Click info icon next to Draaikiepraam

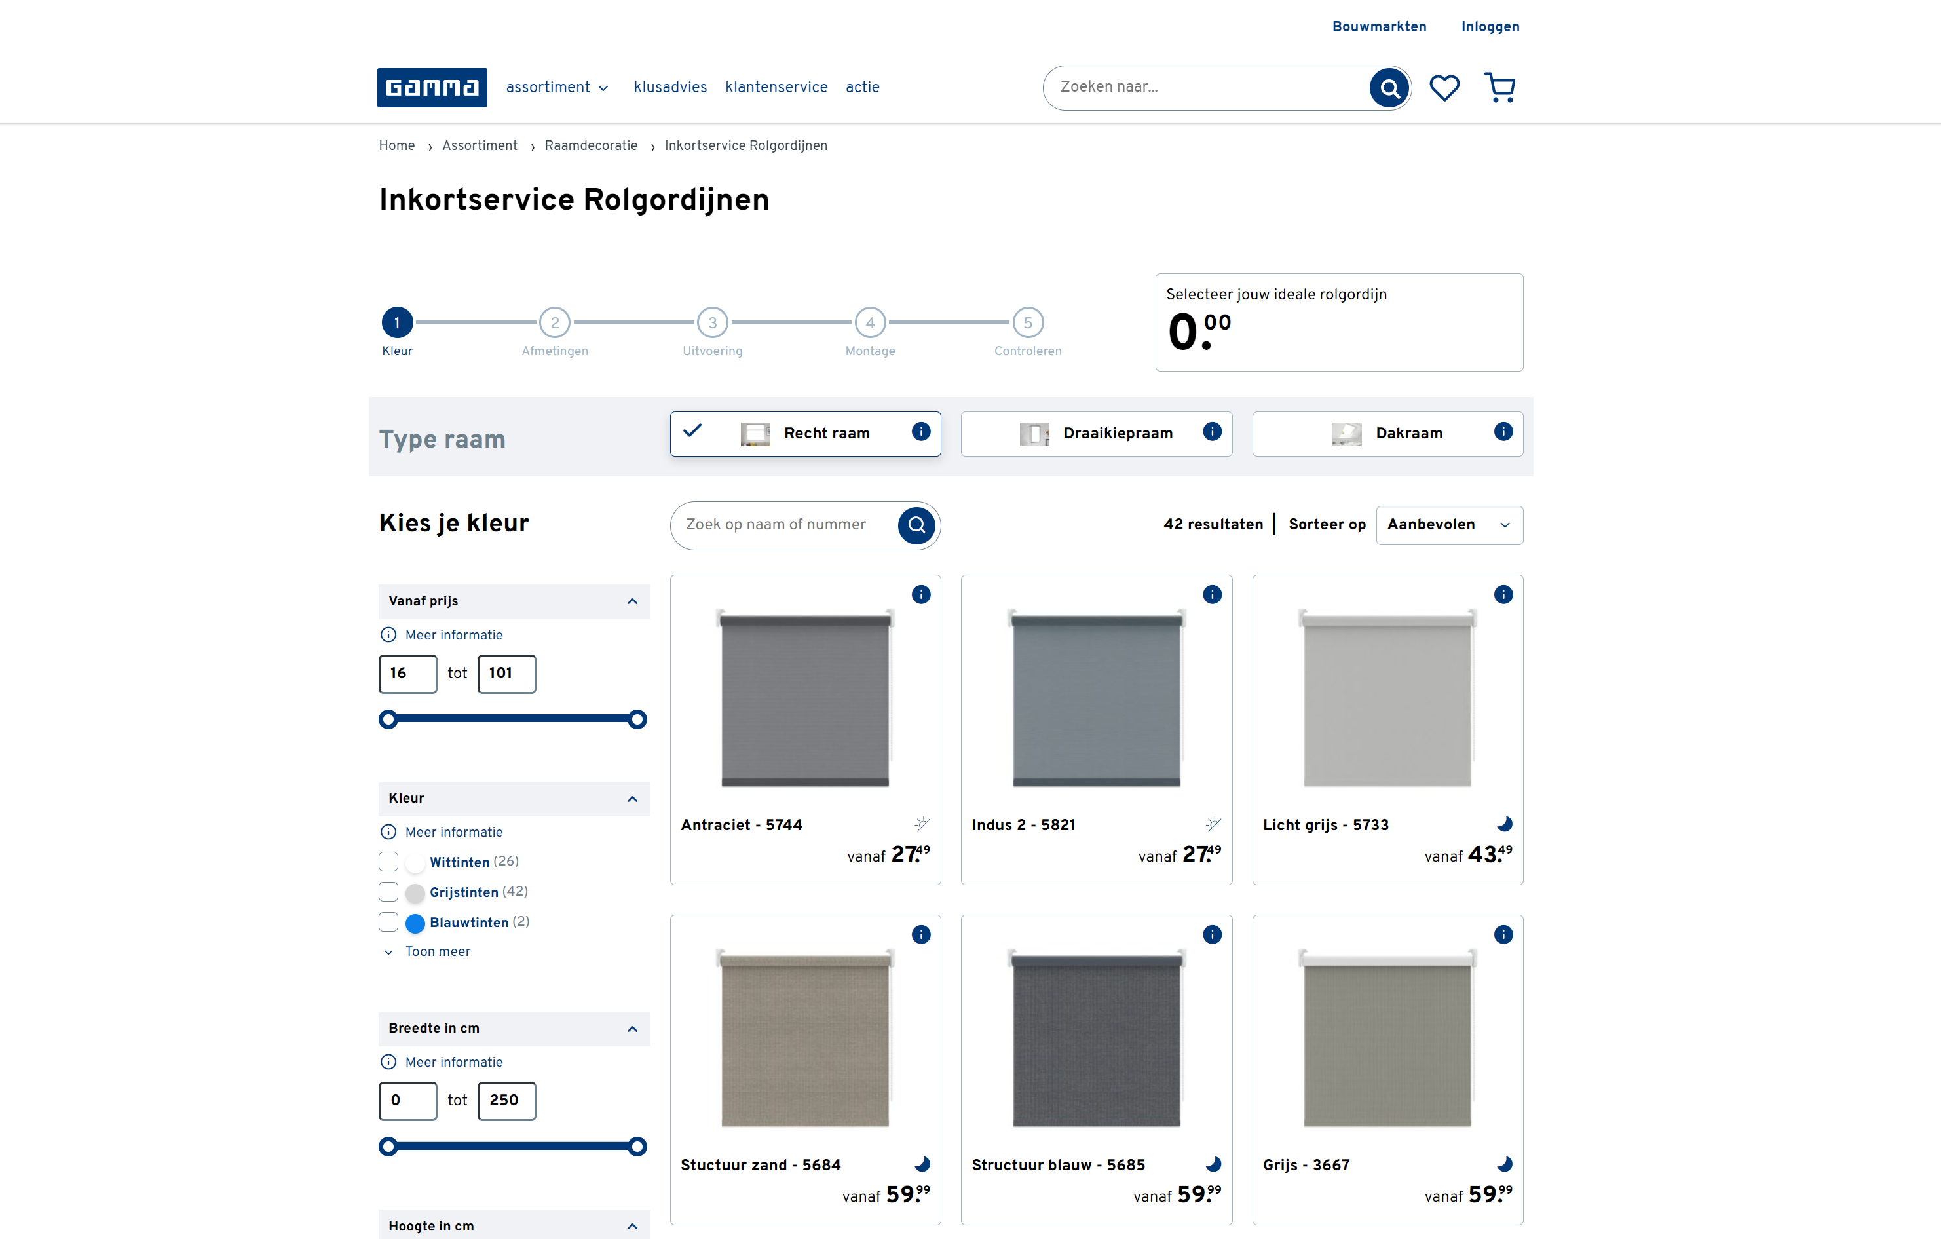[x=1211, y=432]
